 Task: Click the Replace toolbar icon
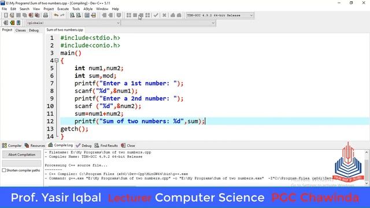click(x=79, y=15)
